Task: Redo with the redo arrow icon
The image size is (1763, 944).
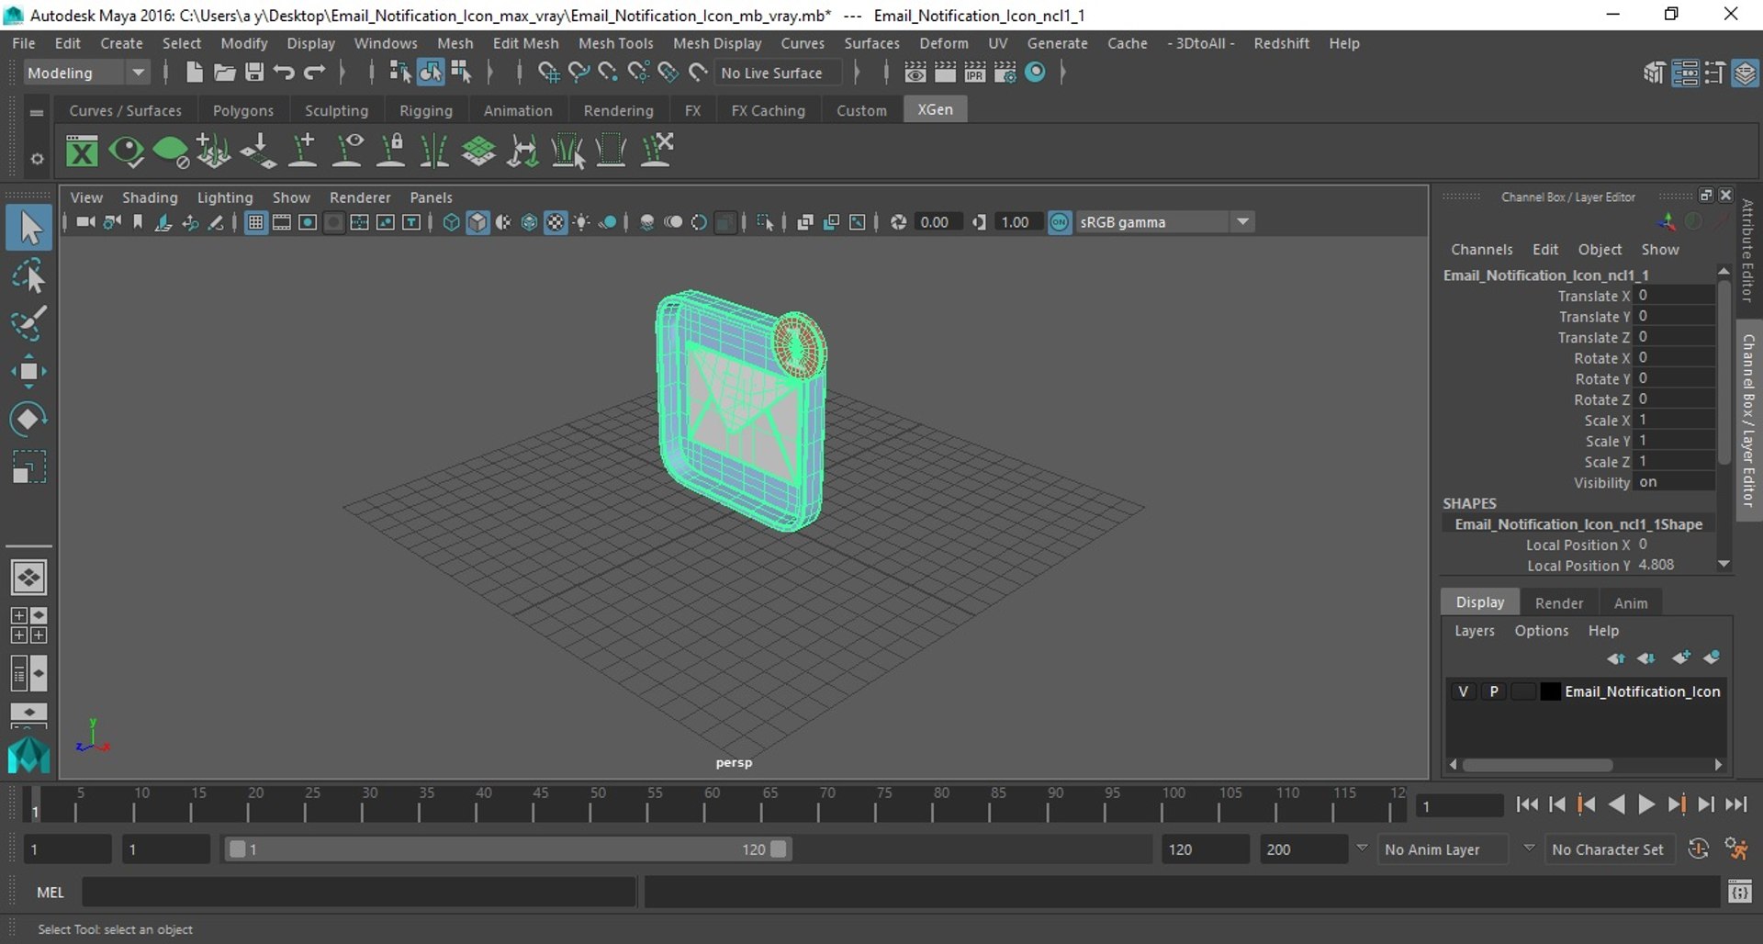Action: tap(315, 73)
